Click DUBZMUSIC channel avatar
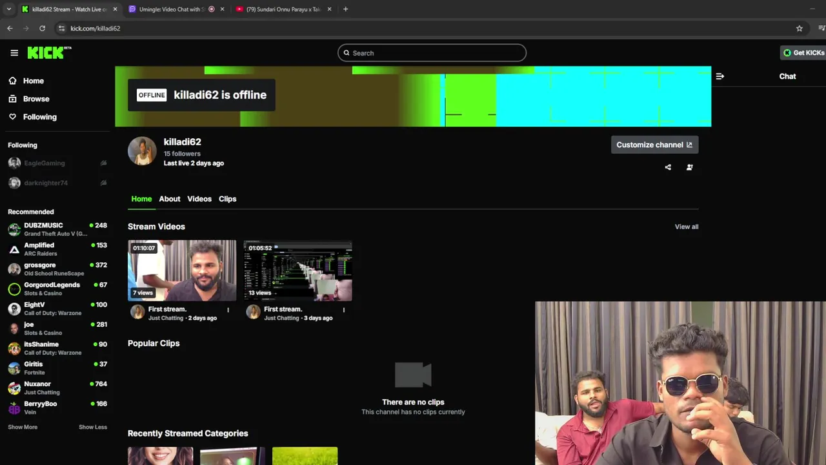Viewport: 826px width, 465px height. 14,229
